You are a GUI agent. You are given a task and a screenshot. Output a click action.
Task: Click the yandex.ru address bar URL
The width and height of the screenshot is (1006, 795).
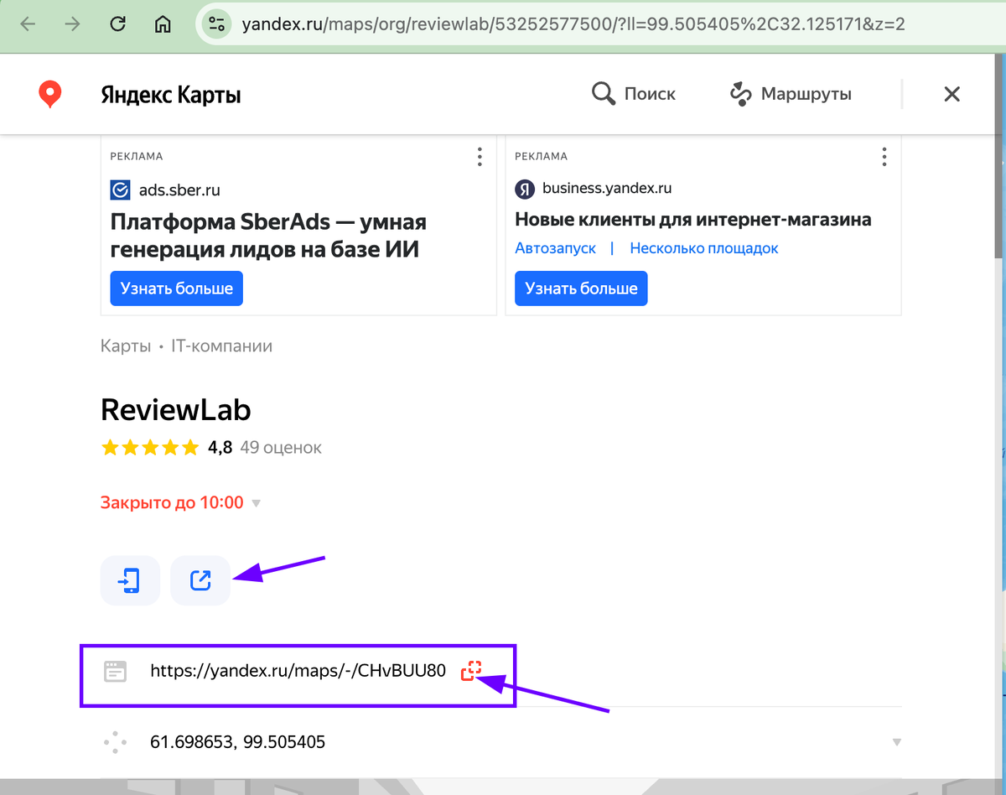573,23
